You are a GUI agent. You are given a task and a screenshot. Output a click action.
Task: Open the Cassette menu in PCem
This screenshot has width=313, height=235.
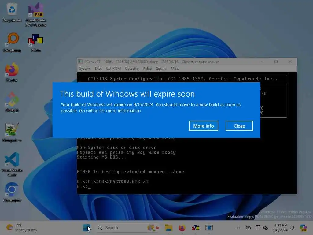[x=132, y=69]
